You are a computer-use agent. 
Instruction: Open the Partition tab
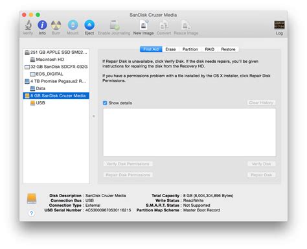tap(190, 49)
